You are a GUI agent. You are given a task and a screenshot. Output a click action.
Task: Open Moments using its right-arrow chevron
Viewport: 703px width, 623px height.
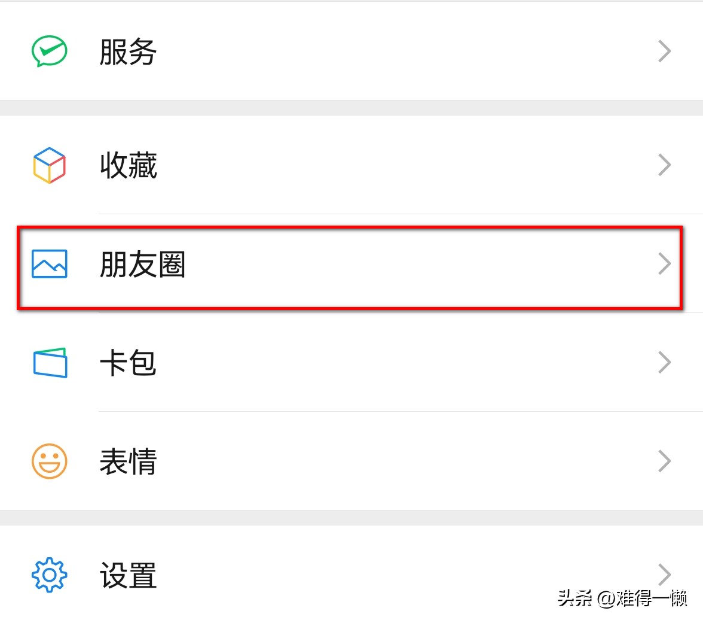pyautogui.click(x=664, y=264)
